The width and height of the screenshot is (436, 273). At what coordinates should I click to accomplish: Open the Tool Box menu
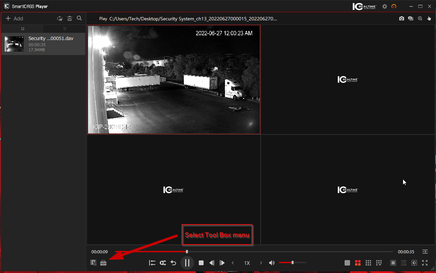click(x=103, y=262)
